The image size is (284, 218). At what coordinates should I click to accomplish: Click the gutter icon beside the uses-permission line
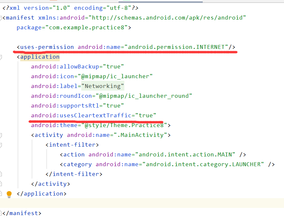(x=3, y=47)
